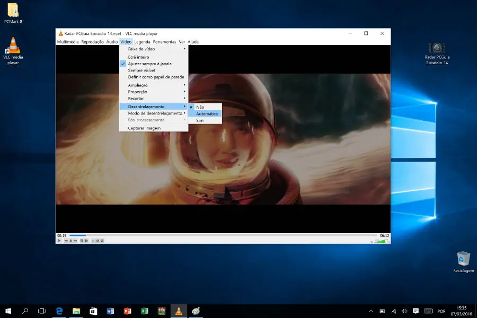Select Ecrã inteiro in Vídeo menu

tap(154, 57)
